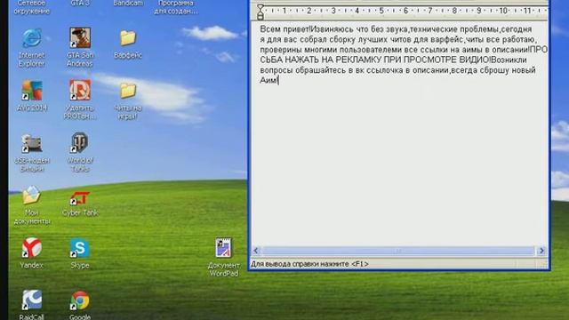The image size is (569, 320).
Task: Open the Skype desktop icon
Action: 80,248
